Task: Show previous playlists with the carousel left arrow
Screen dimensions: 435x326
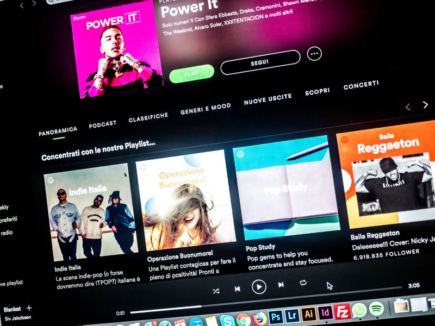Action: (408, 107)
